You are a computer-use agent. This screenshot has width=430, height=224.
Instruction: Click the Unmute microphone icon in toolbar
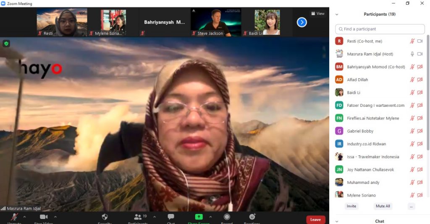click(x=14, y=217)
